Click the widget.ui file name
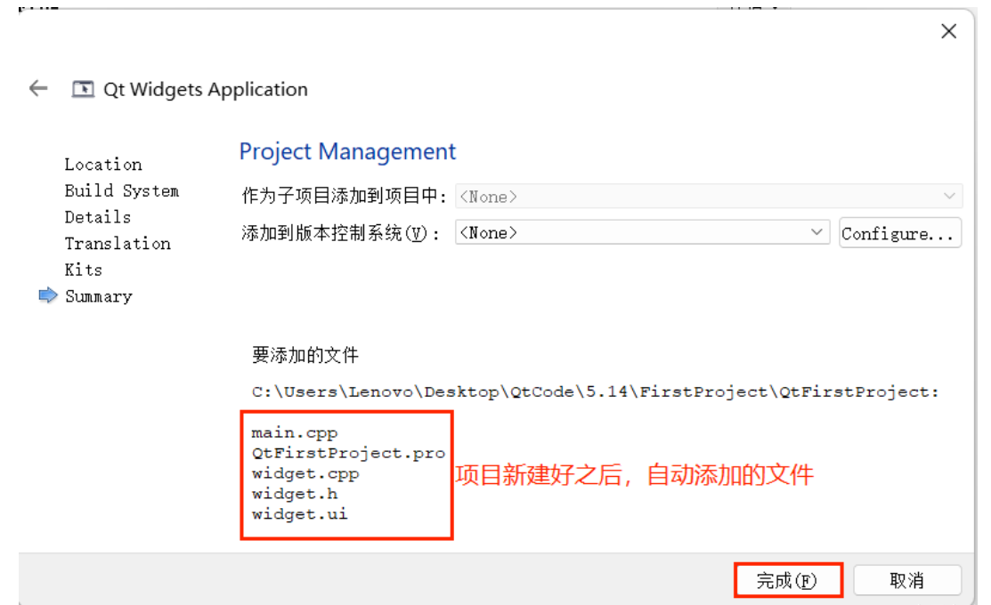Viewport: 991px width, 605px height. click(x=299, y=513)
